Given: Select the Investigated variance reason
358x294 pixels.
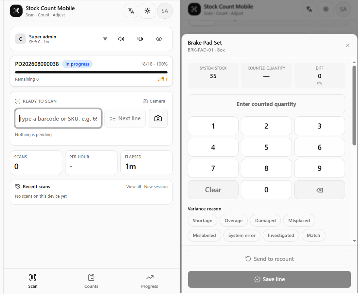Looking at the screenshot, I should pos(281,235).
